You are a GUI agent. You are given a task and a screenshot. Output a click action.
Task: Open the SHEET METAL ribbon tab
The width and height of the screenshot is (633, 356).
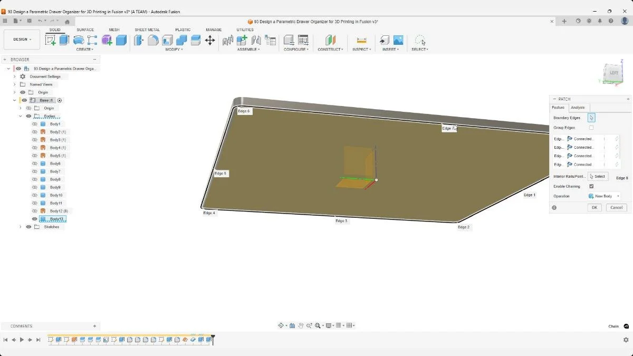[147, 30]
